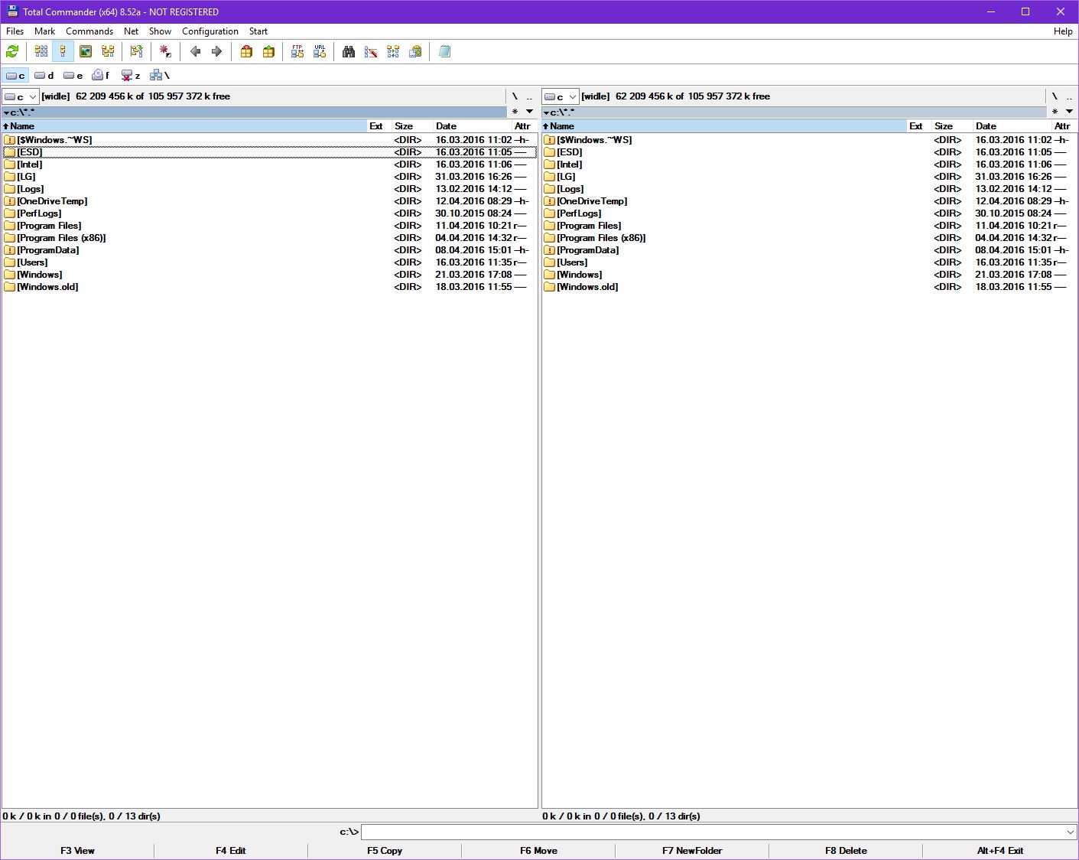Open the Configuration menu

(210, 31)
